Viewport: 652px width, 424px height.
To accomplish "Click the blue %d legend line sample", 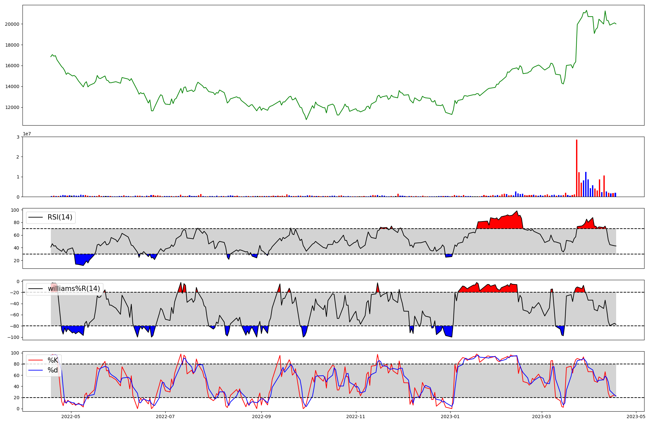I will (x=36, y=370).
